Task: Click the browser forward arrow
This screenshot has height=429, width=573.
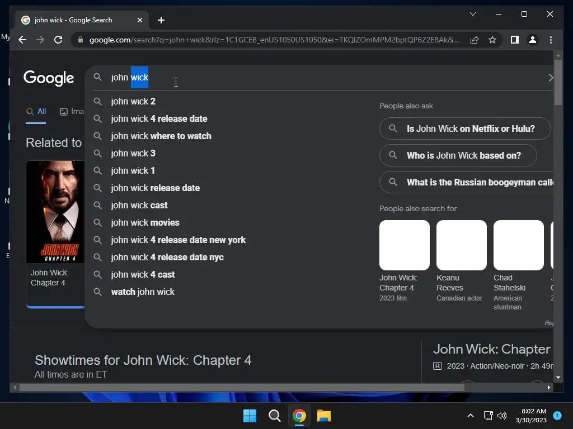Action: click(x=40, y=40)
